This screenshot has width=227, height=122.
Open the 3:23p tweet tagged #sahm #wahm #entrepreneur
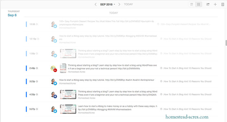coord(107,80)
